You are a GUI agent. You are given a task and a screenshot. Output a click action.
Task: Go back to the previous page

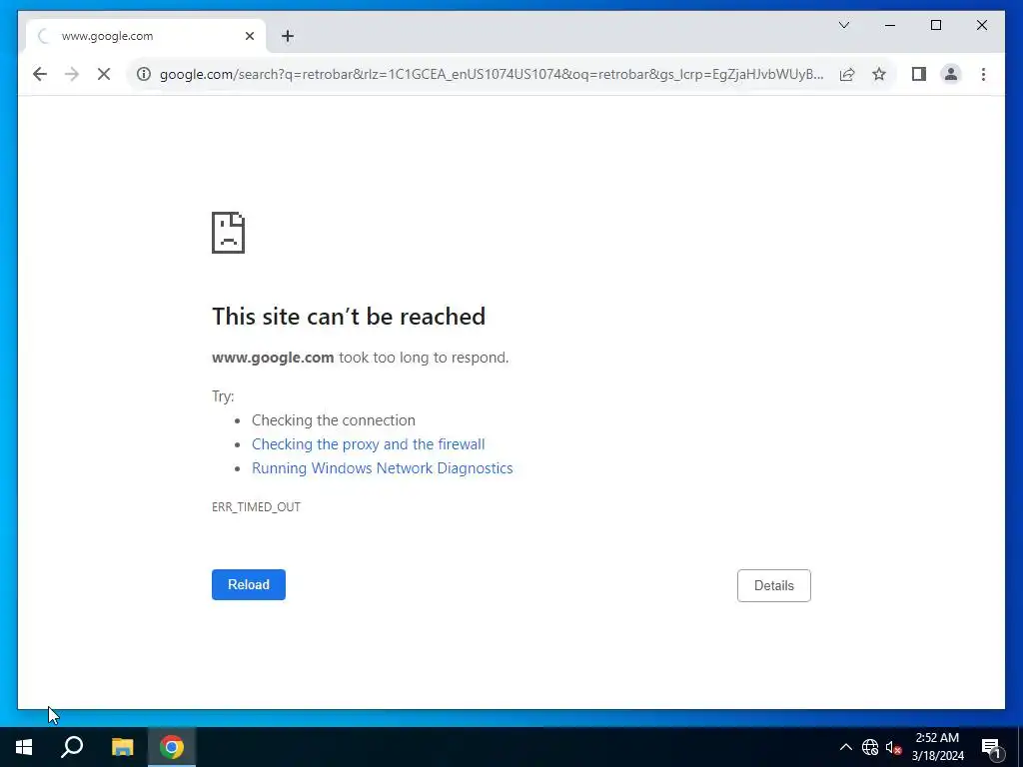[x=40, y=74]
